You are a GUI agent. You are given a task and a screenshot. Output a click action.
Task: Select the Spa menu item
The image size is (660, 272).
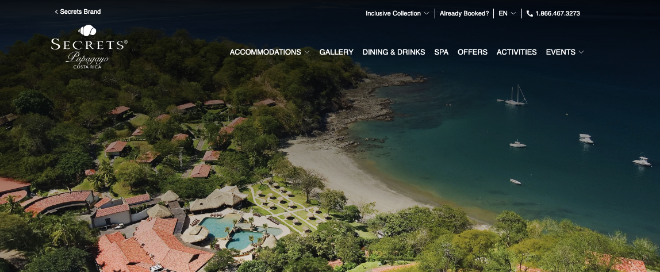coord(441,52)
